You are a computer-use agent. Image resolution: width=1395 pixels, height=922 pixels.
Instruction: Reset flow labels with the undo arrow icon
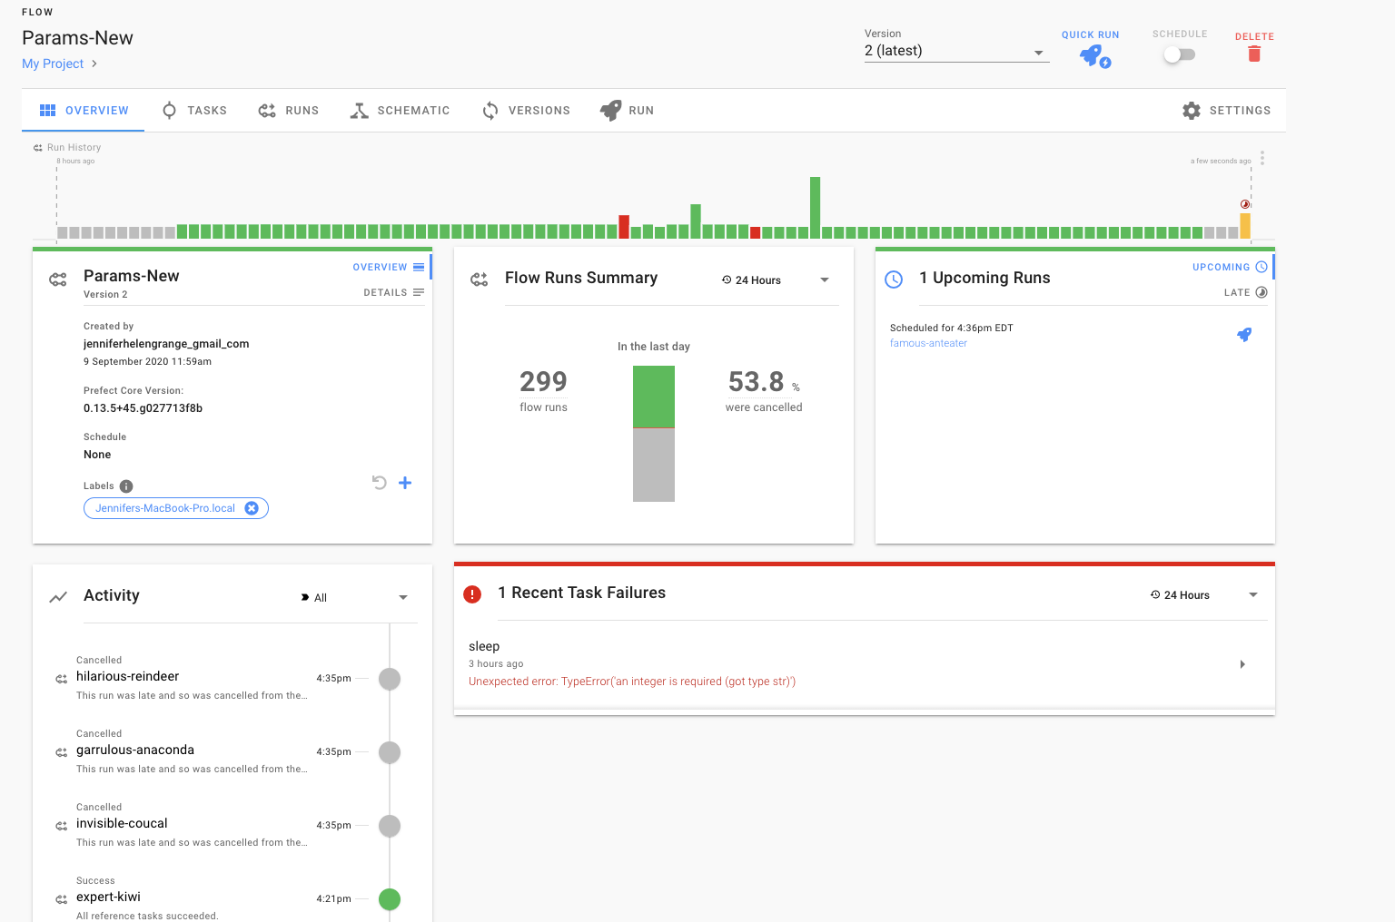(x=380, y=483)
